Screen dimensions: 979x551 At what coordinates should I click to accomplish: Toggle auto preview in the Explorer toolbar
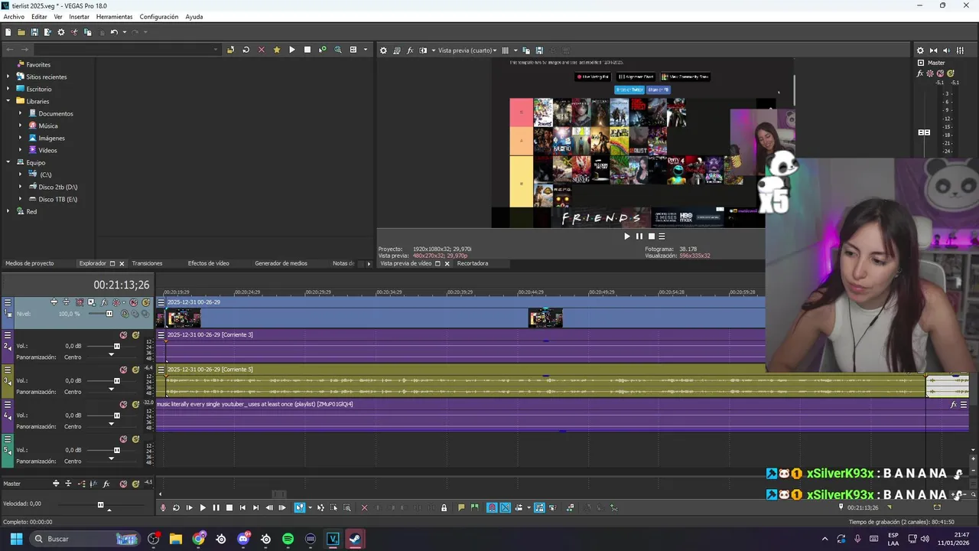[x=322, y=50]
